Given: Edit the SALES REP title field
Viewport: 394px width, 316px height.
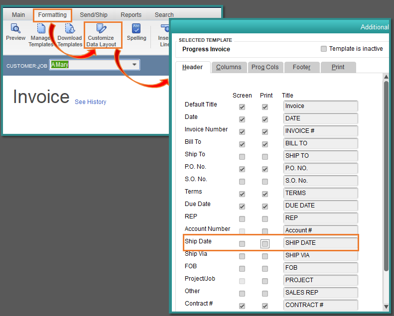Looking at the screenshot, I should pos(321,293).
